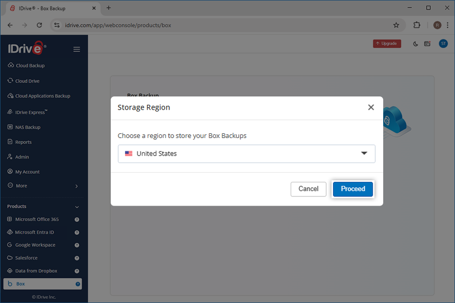Select Microsoft Entra ID product
This screenshot has width=455, height=303.
coord(30,232)
